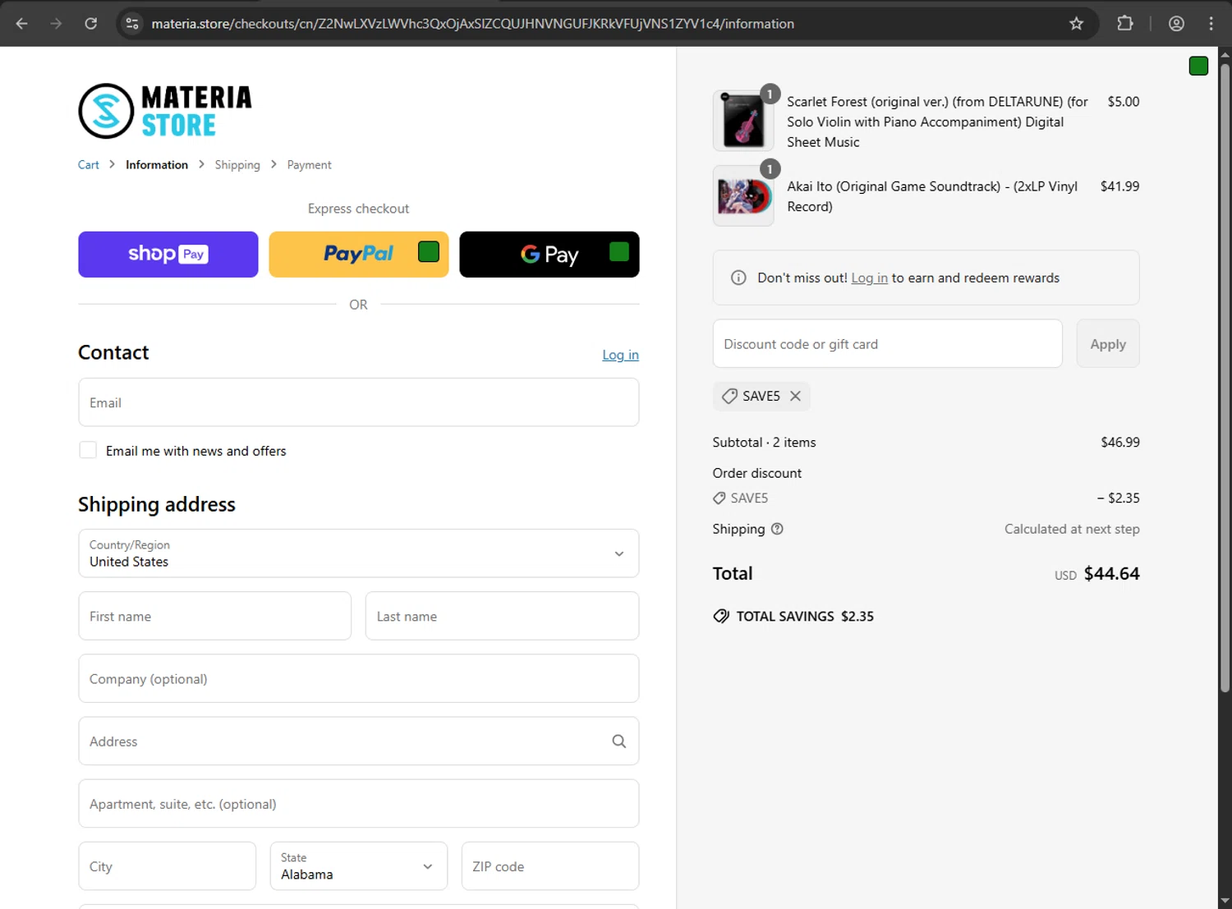Screen dimensions: 1232x909
Task: Open the Country/Region dropdown
Action: click(x=358, y=553)
